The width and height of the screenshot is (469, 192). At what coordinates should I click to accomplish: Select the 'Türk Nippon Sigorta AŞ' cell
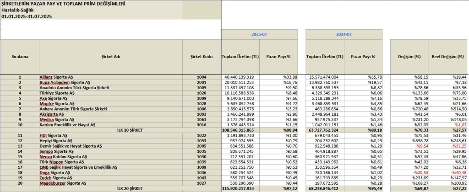[111, 161]
